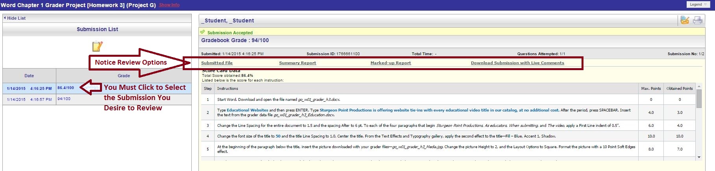Click the green Submission Accepted checkmark icon
715x171 pixels.
coord(203,32)
